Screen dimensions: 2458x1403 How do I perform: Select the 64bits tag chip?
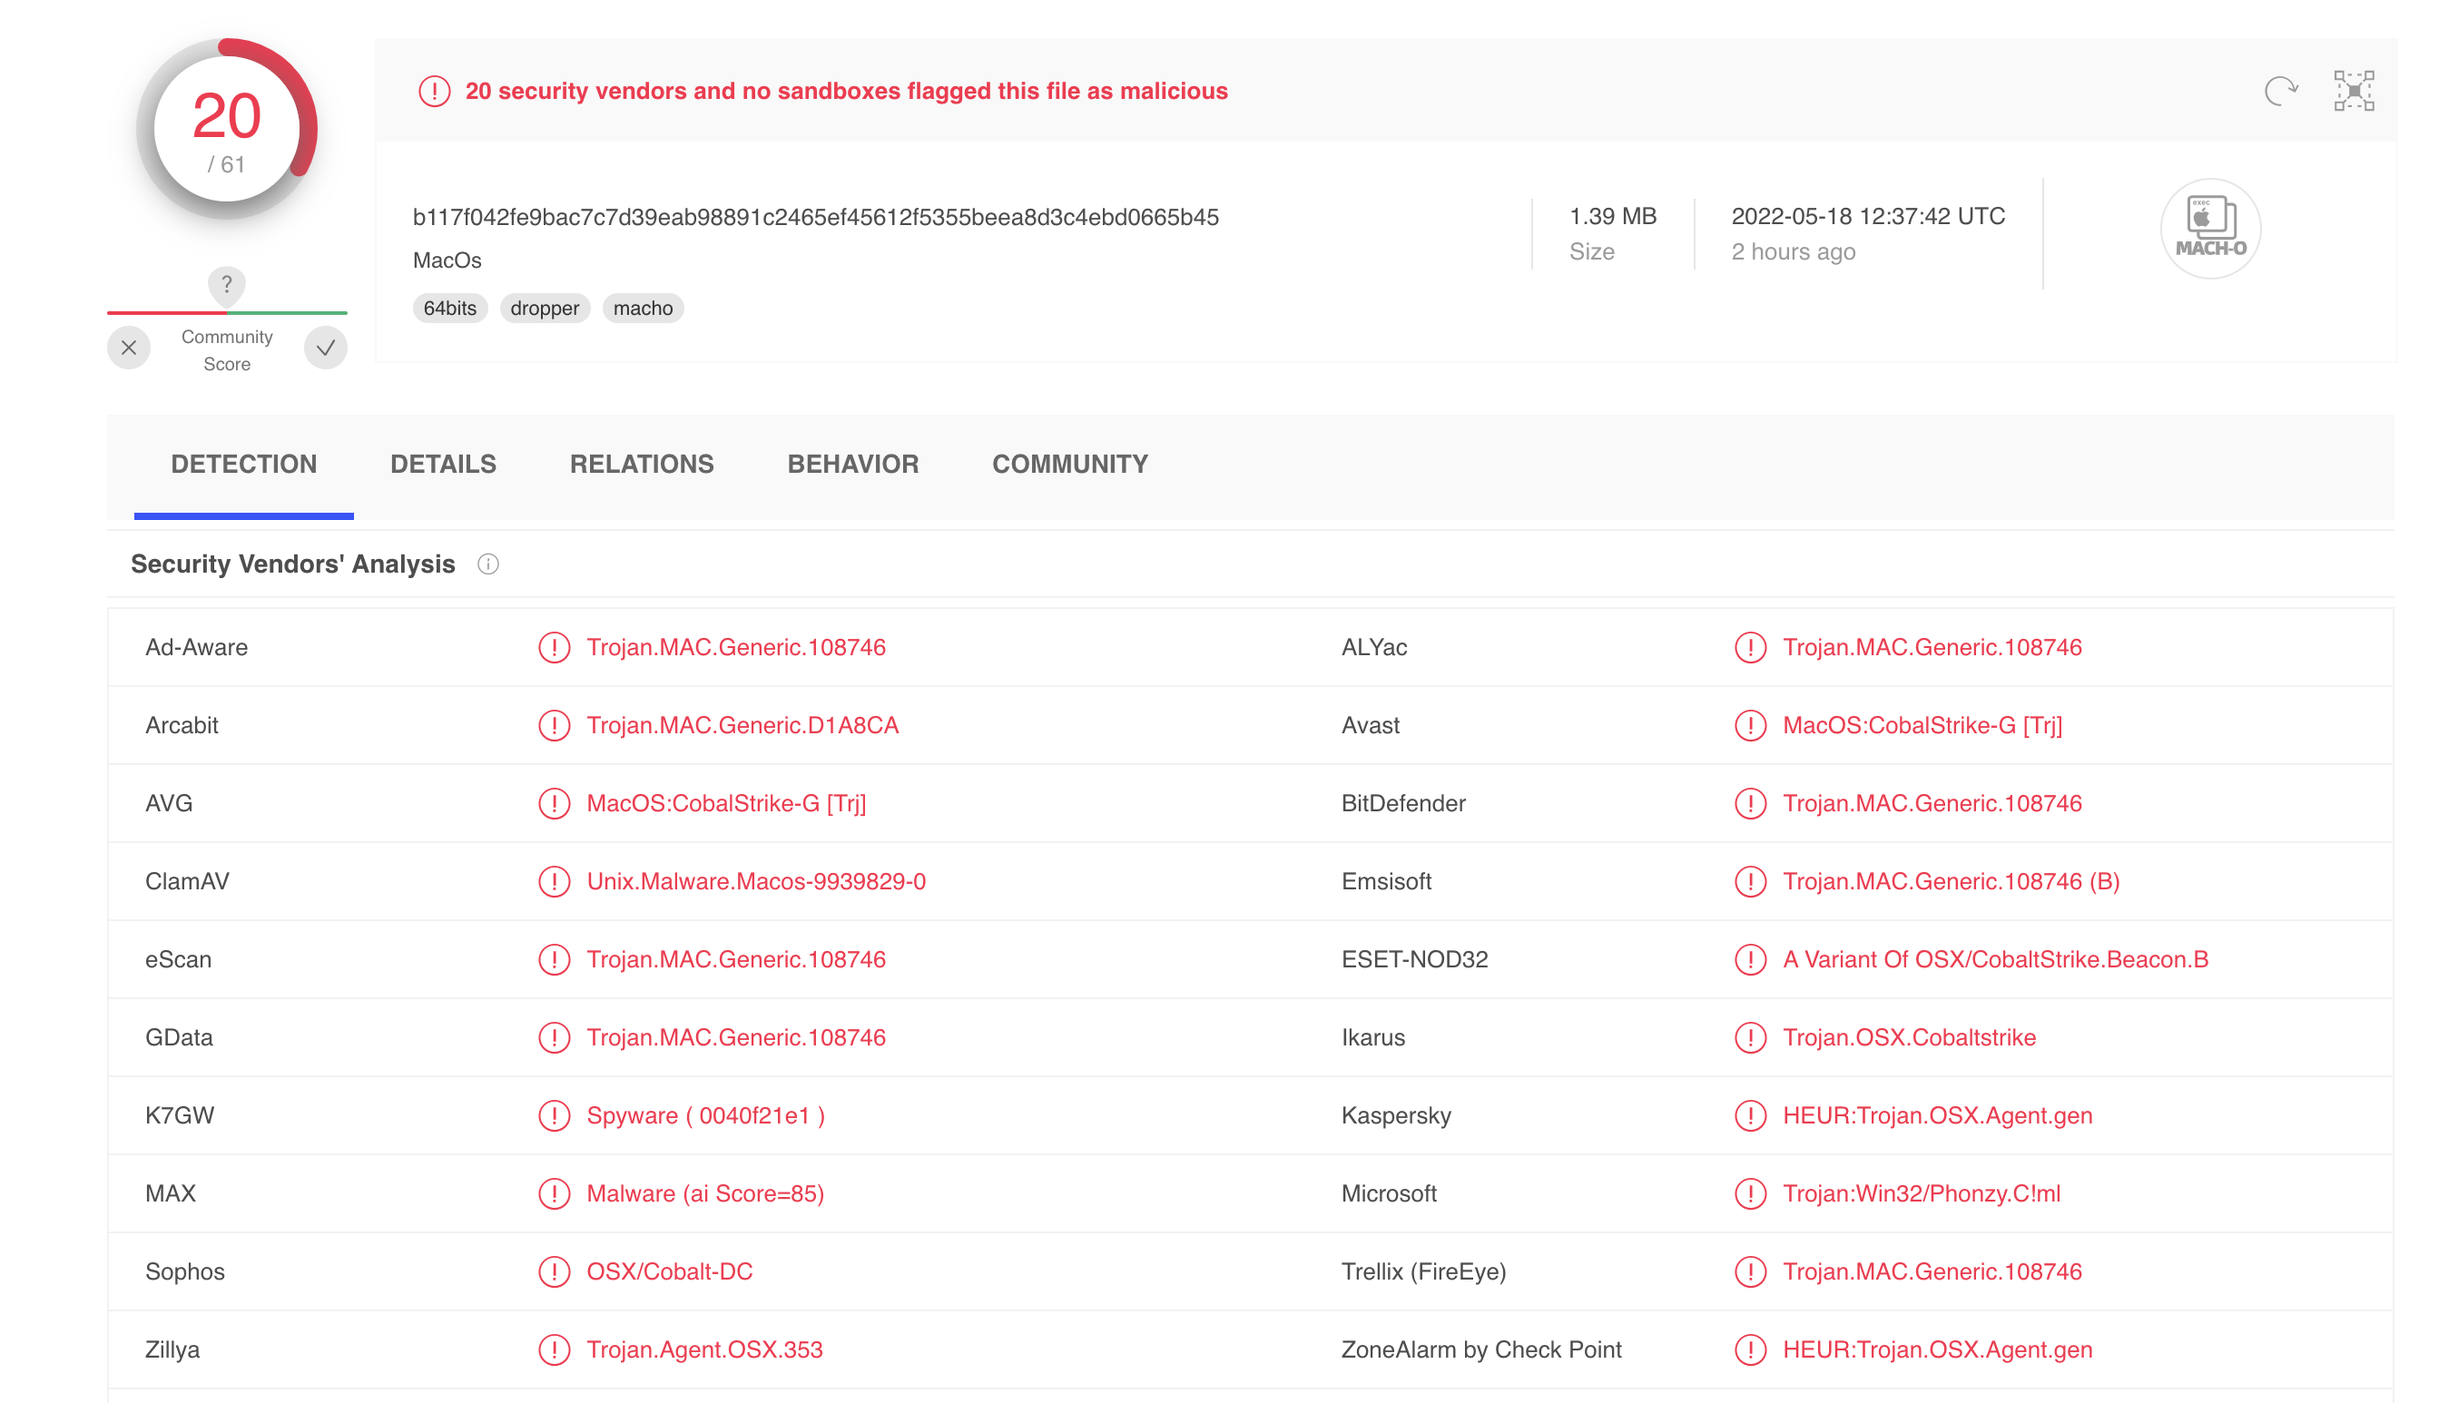tap(449, 309)
